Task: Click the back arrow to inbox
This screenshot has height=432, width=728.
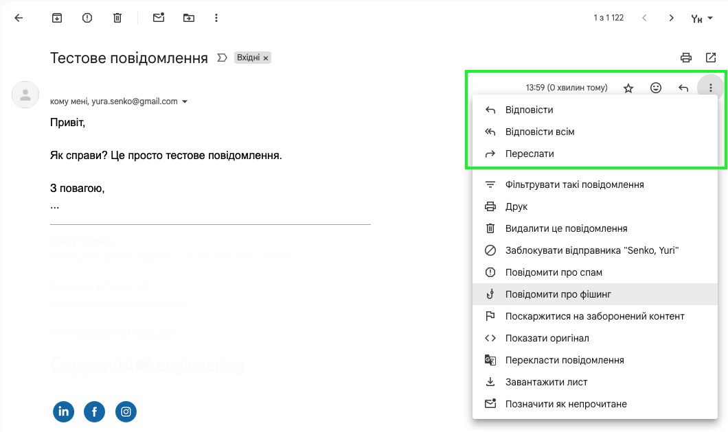Action: pos(19,18)
